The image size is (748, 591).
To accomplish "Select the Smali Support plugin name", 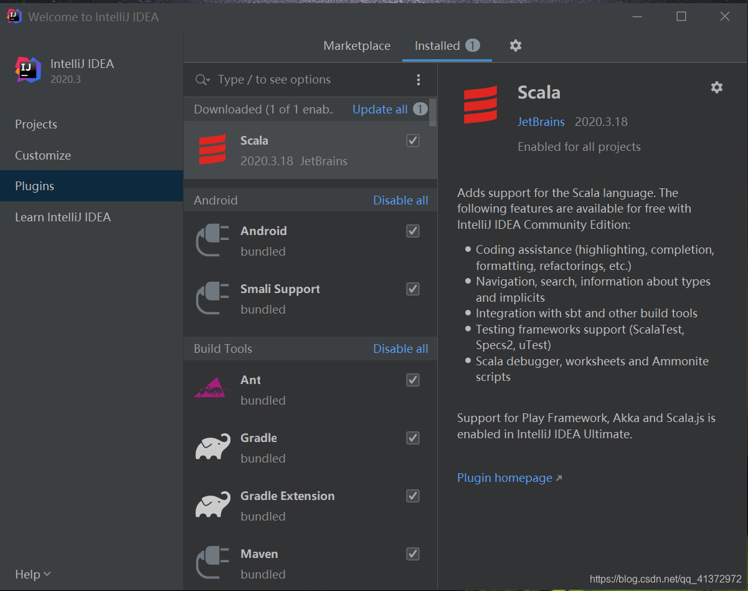I will click(x=280, y=289).
